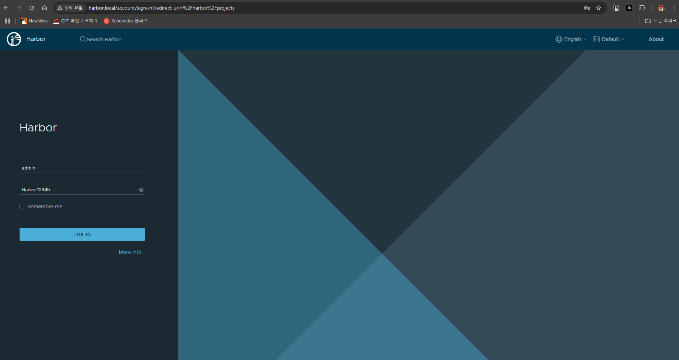This screenshot has width=679, height=360.
Task: Click the browser address bar URL
Action: pos(162,8)
